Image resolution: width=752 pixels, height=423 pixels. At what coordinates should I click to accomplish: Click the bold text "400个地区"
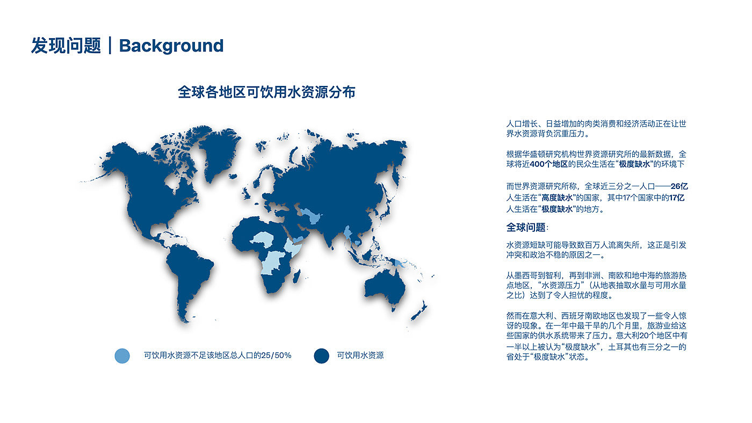click(x=549, y=164)
